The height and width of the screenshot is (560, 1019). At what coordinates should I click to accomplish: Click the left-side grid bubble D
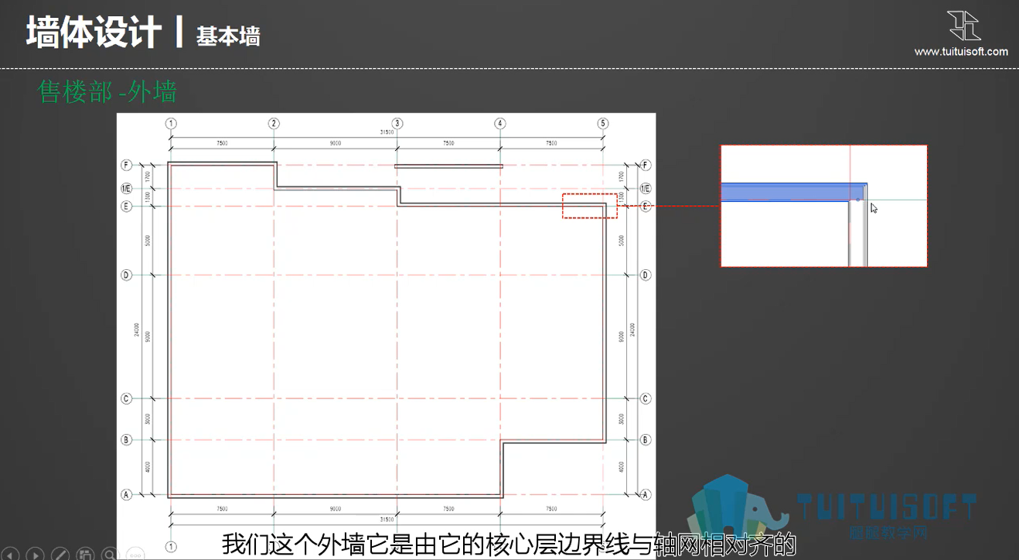click(x=127, y=275)
